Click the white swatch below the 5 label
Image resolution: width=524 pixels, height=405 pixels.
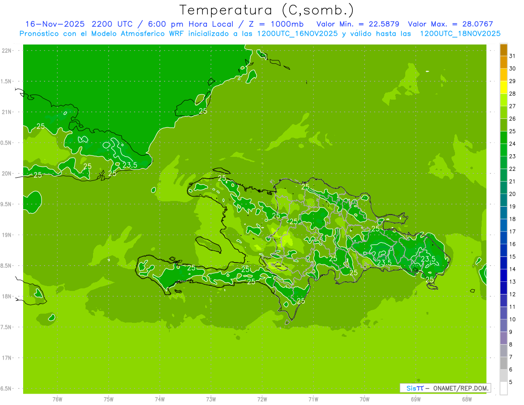(503, 388)
